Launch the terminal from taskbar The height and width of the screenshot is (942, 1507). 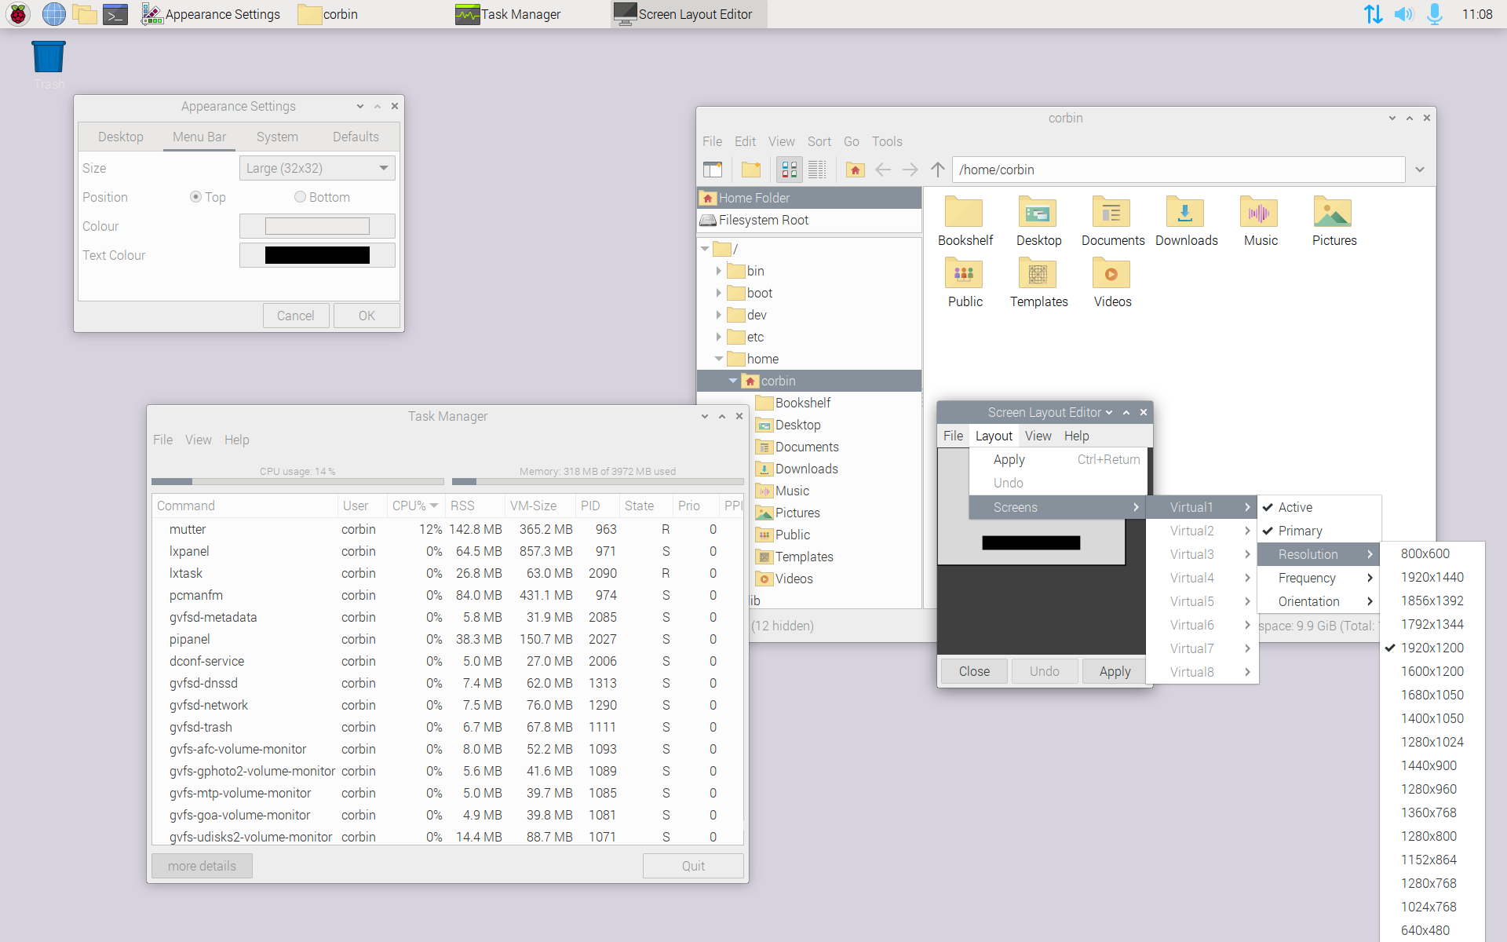click(116, 14)
